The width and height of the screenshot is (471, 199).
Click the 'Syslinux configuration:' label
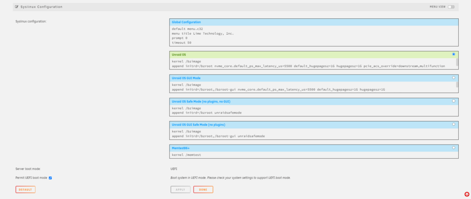tap(31, 21)
